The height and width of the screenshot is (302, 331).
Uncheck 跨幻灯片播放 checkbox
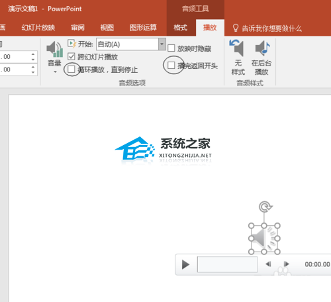click(x=71, y=56)
